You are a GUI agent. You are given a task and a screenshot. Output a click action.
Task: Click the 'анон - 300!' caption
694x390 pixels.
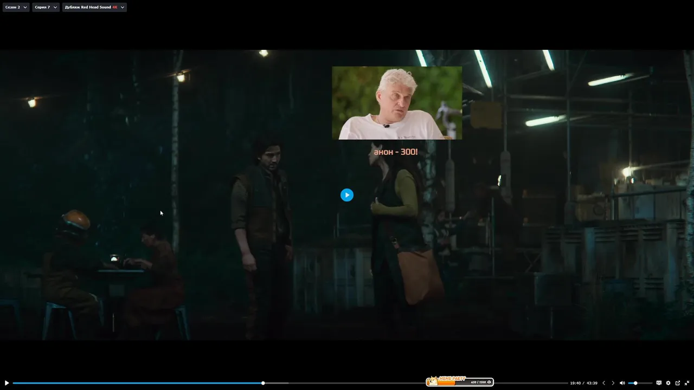[396, 152]
